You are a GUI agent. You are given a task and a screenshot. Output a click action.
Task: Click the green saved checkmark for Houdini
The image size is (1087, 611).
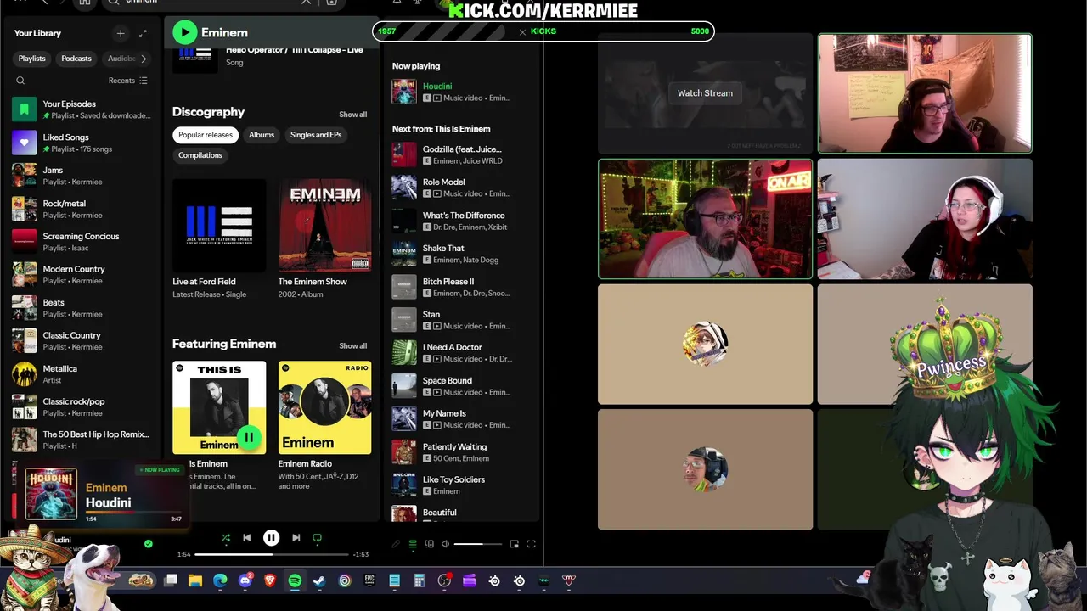149,544
